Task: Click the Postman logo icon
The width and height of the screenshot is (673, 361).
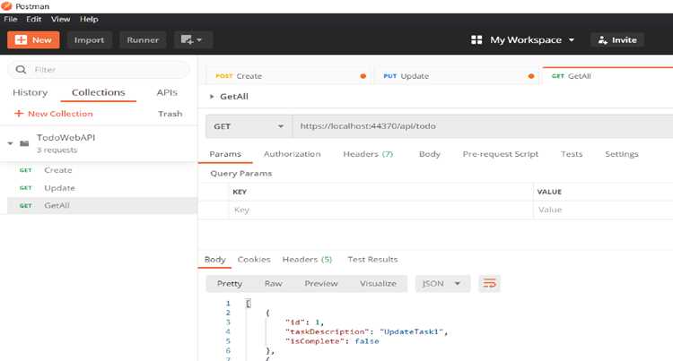Action: point(6,6)
